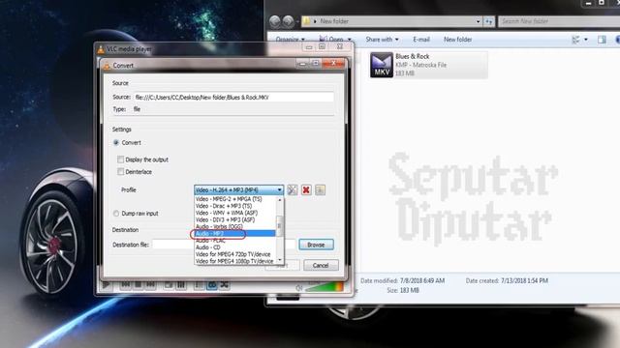Viewport: 620px width, 348px height.
Task: Choose the highlighted Audio - MP3 profile
Action: pos(235,234)
